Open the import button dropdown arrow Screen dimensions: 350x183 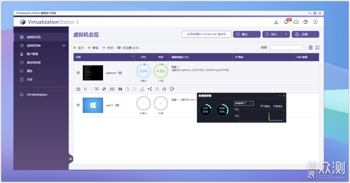click(x=286, y=34)
